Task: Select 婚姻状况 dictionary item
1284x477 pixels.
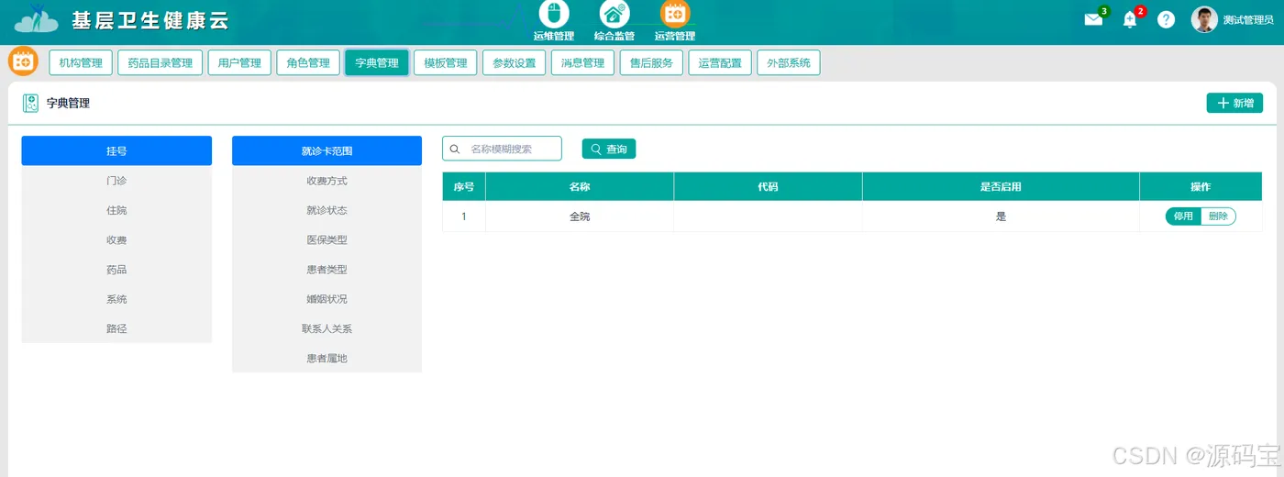Action: [x=327, y=299]
